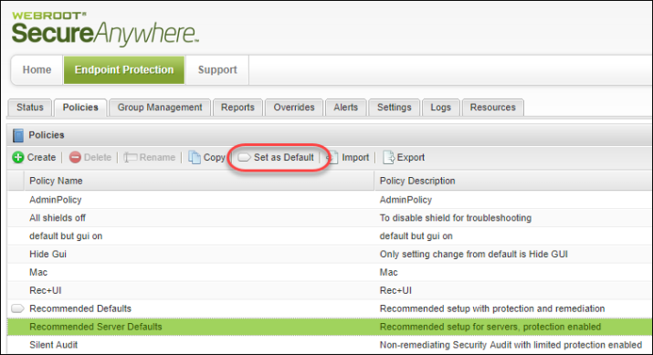This screenshot has height=355, width=653.
Task: Switch to the Logs tab
Action: (x=440, y=108)
